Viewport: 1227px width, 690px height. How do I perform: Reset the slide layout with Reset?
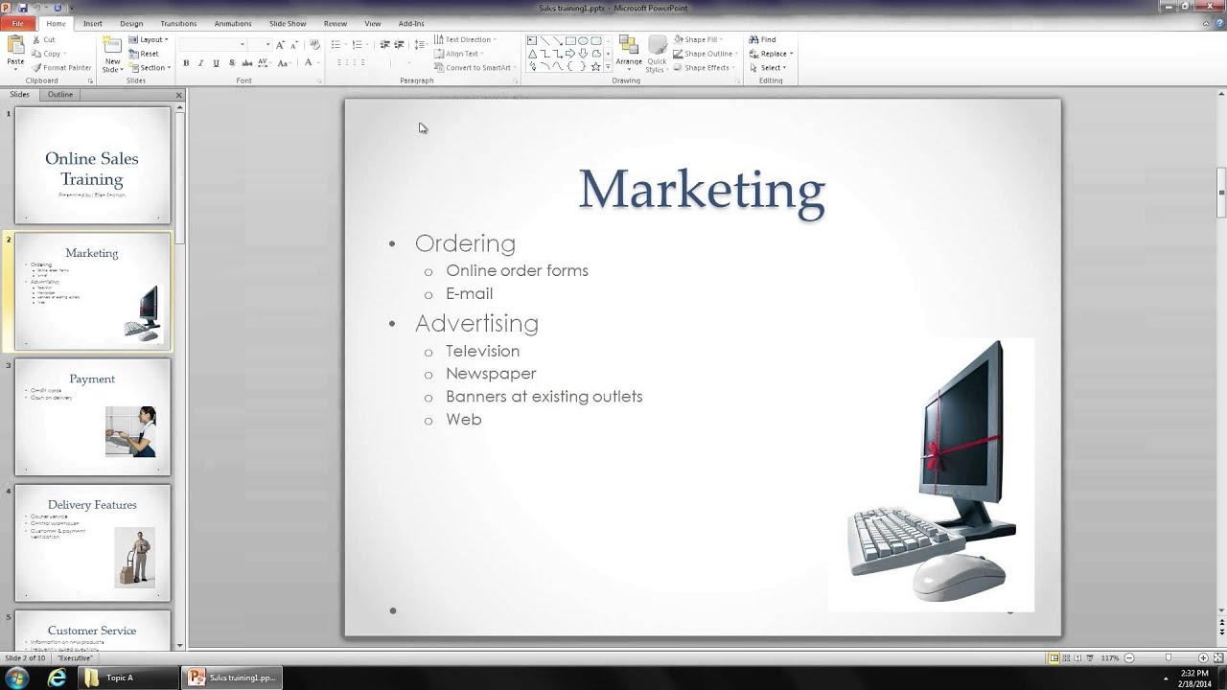coord(144,54)
